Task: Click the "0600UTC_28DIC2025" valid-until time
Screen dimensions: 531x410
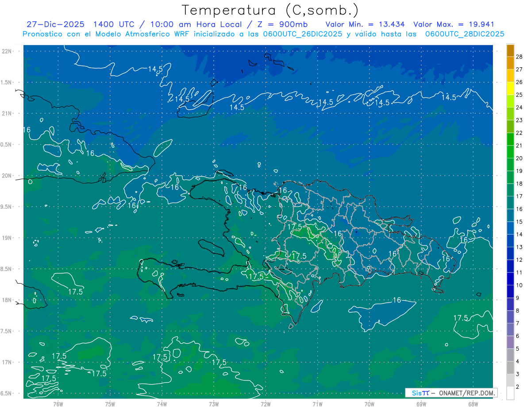Action: pyautogui.click(x=465, y=34)
